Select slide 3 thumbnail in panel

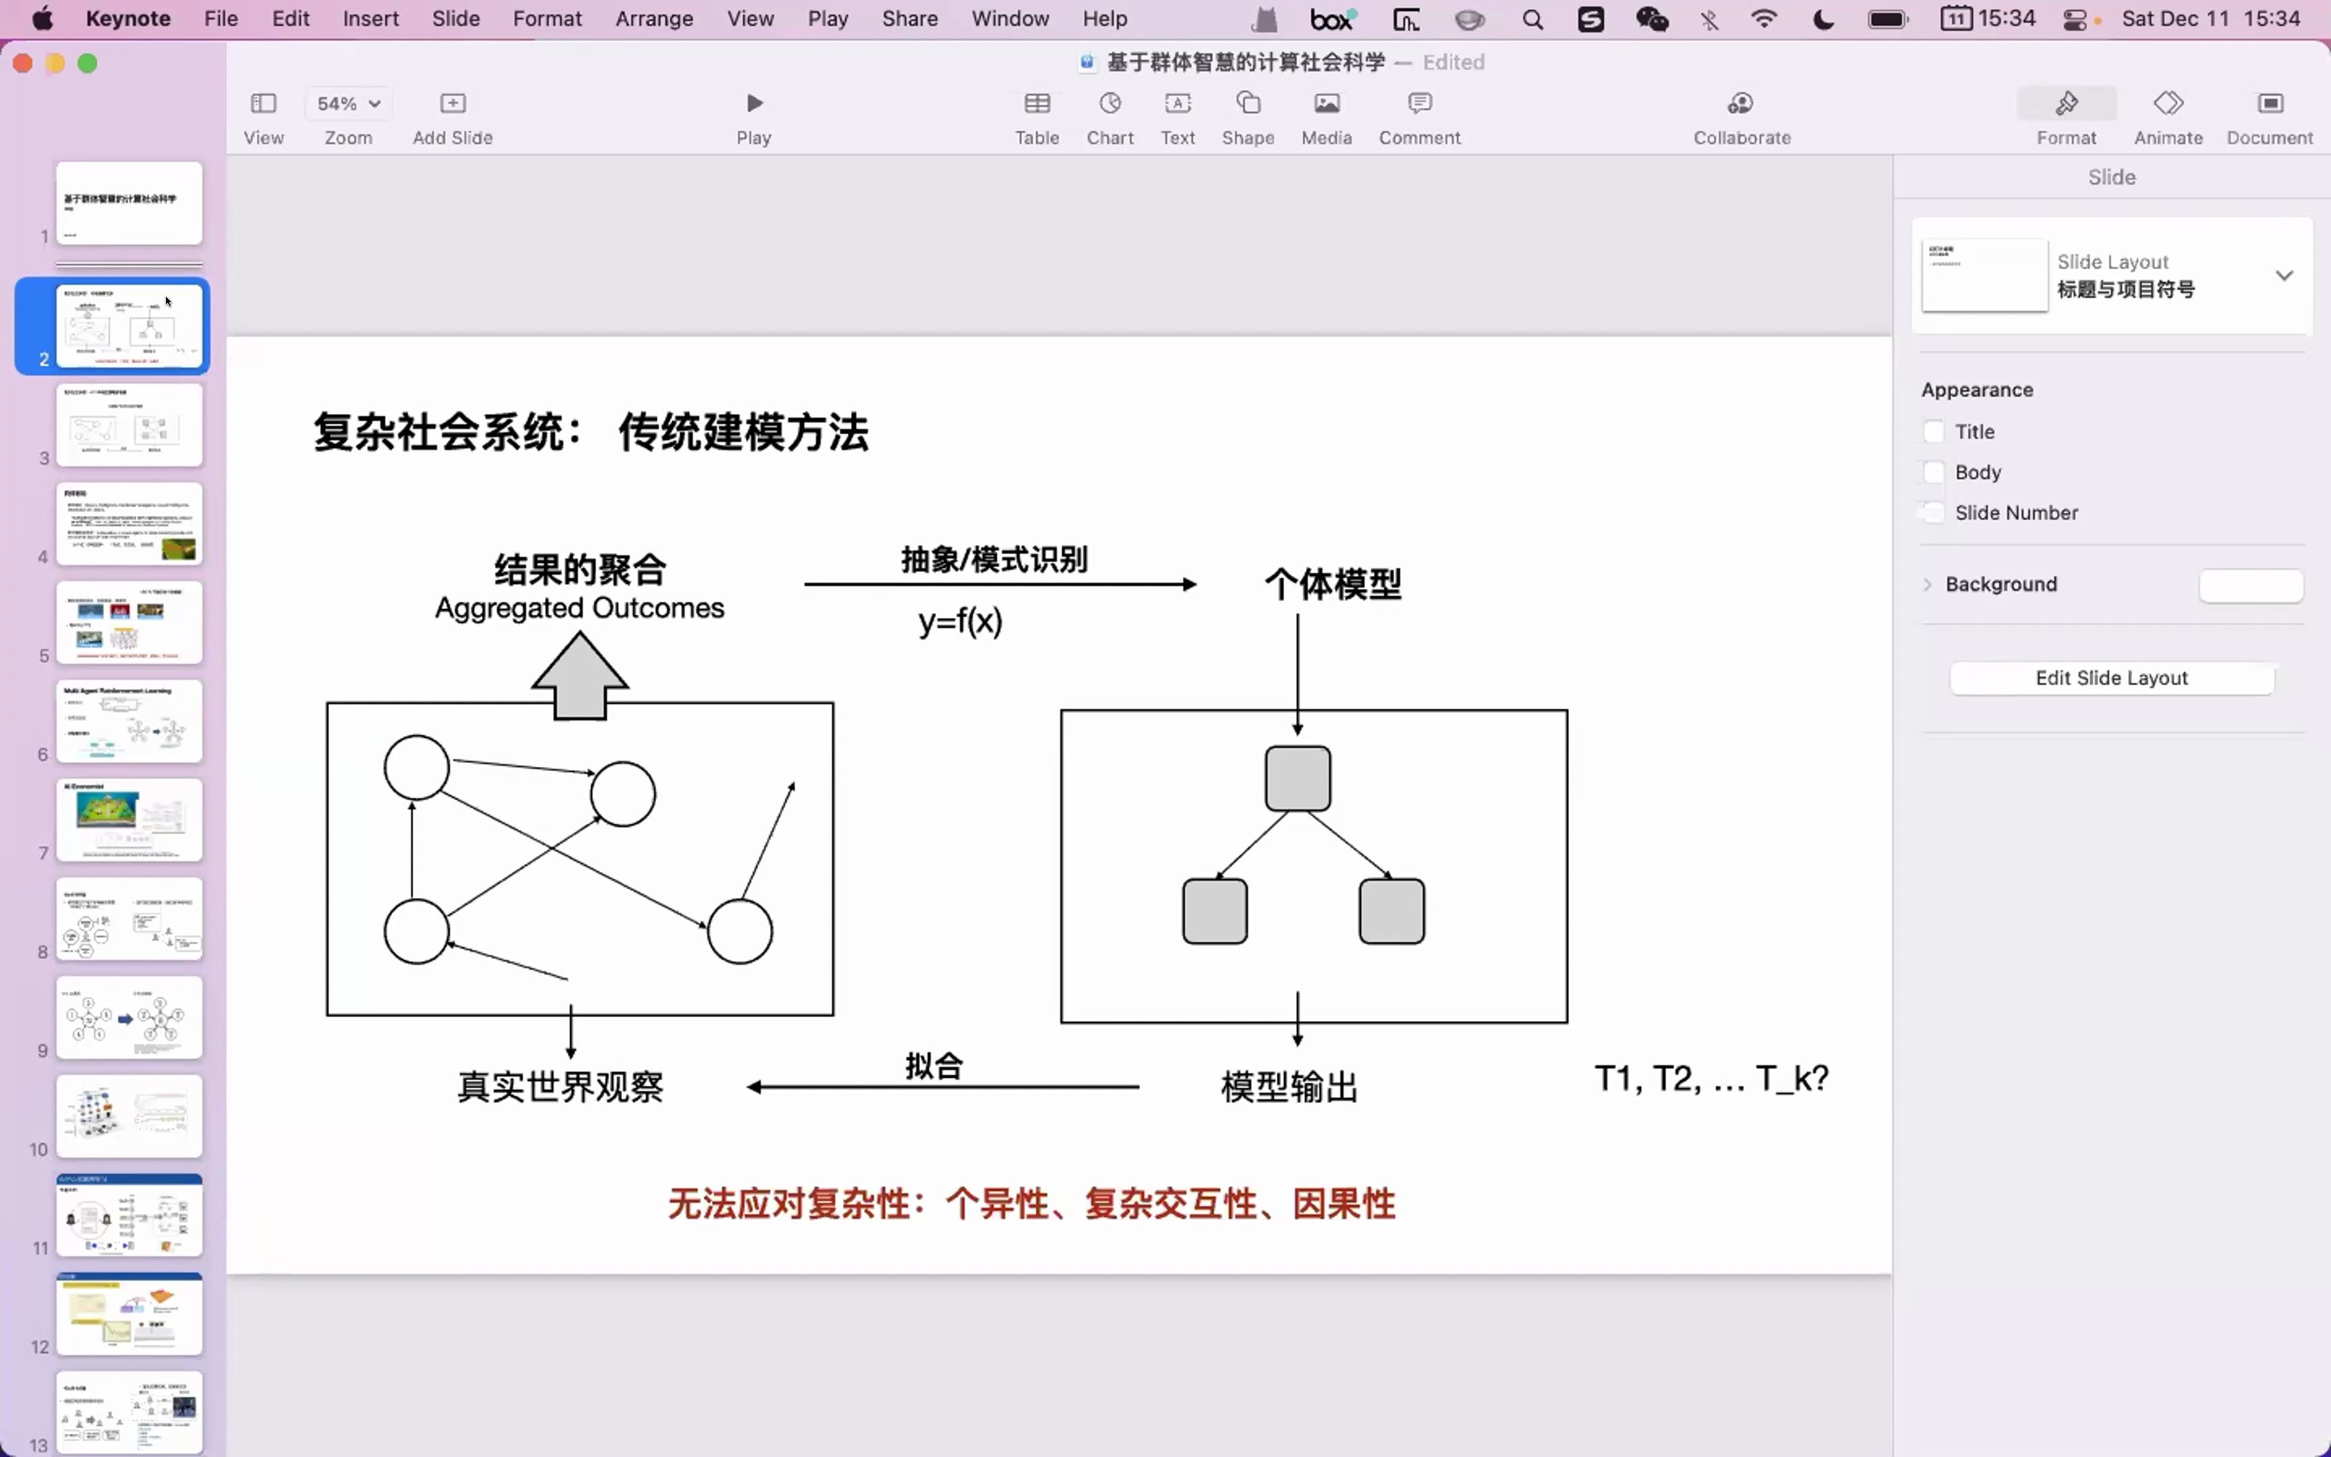point(127,423)
